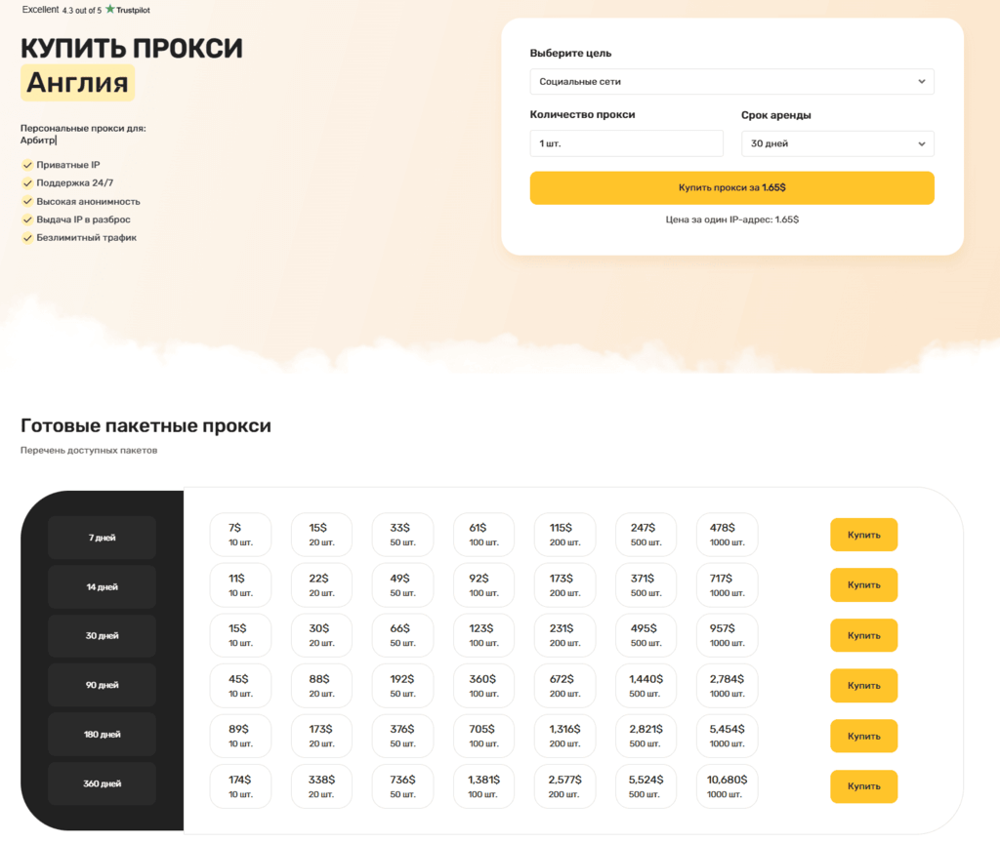Image resolution: width=1000 pixels, height=842 pixels.
Task: Pick the 2,577$ 200 шт. package
Action: tap(565, 786)
